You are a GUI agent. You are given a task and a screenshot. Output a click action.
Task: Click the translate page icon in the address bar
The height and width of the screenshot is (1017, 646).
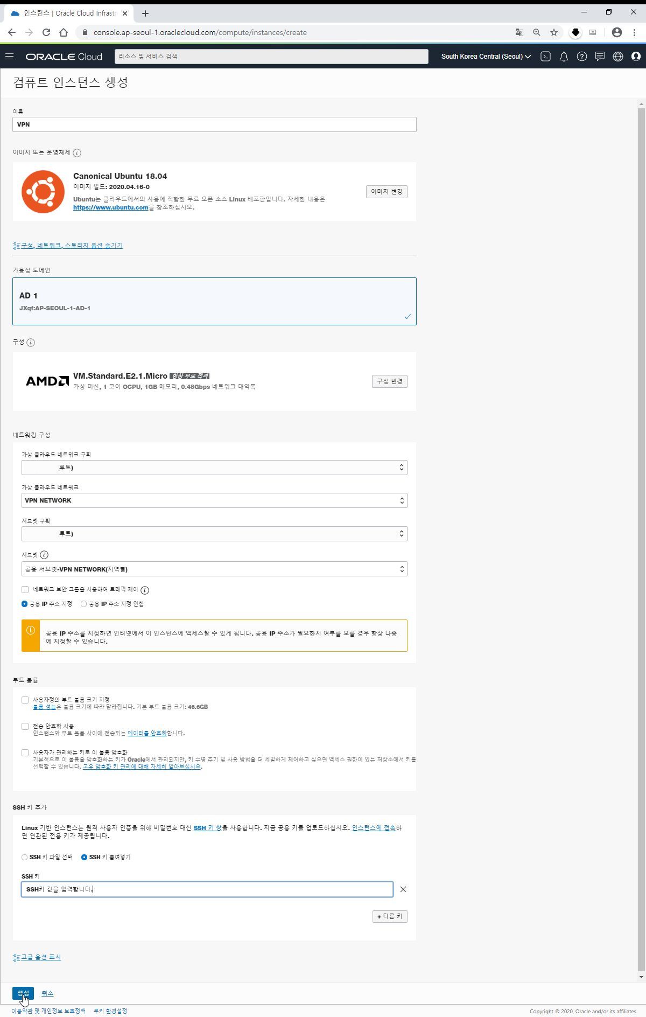pos(519,32)
